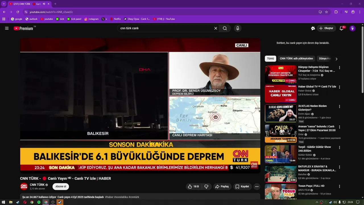The width and height of the screenshot is (364, 205).
Task: Go back in browser
Action: coord(4,12)
